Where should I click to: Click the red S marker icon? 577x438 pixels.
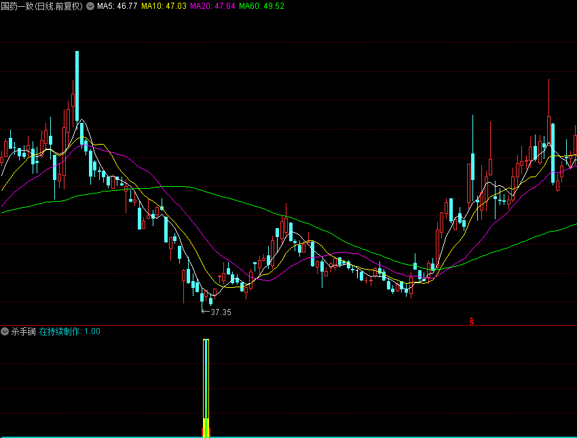click(471, 321)
